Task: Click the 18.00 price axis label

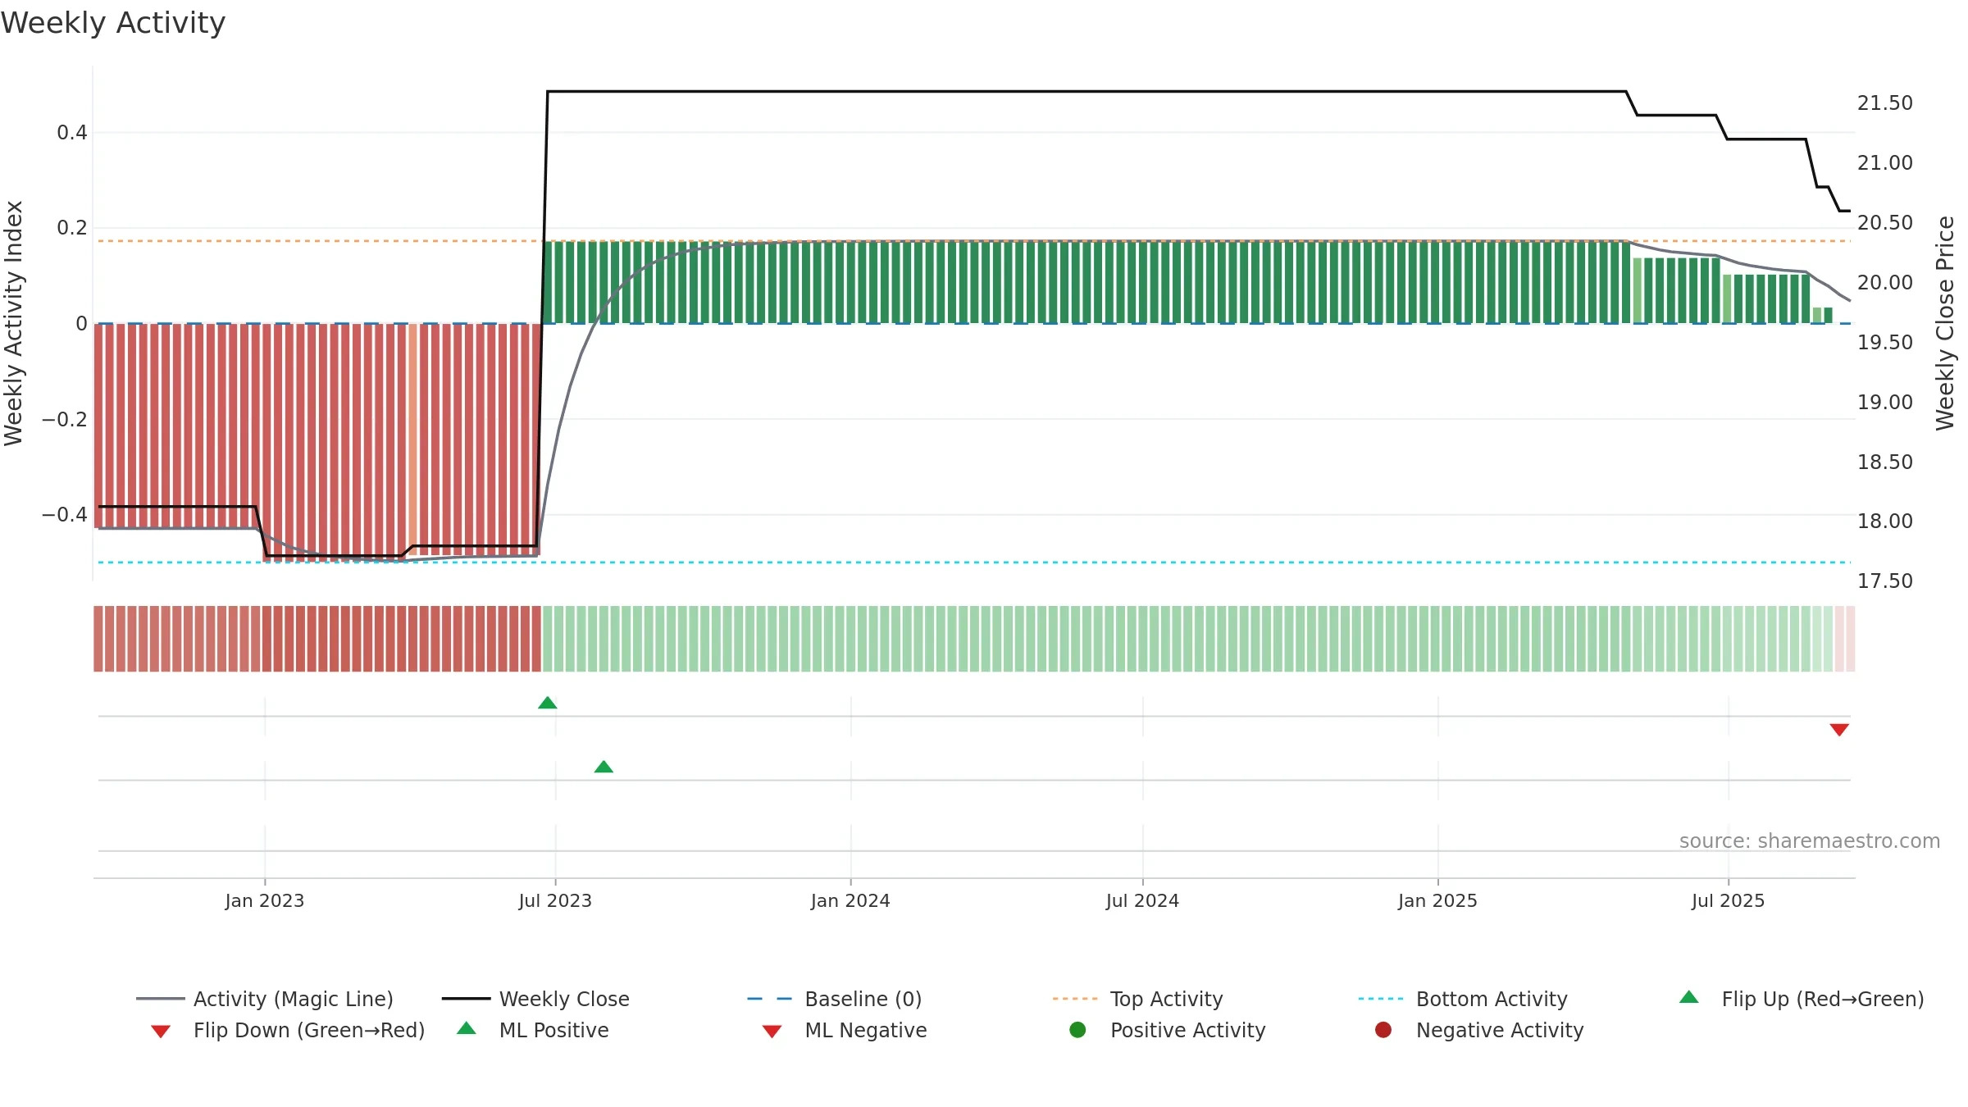Action: [x=1885, y=522]
